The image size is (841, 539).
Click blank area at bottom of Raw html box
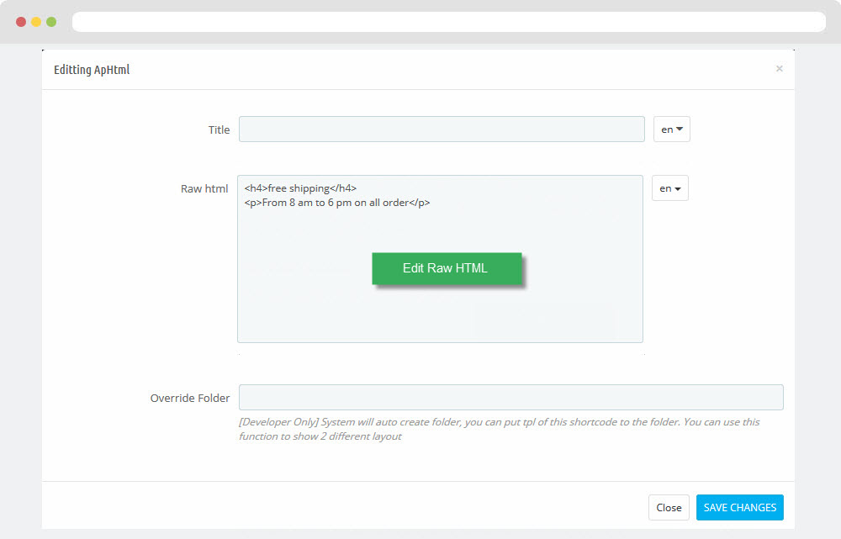(x=440, y=320)
